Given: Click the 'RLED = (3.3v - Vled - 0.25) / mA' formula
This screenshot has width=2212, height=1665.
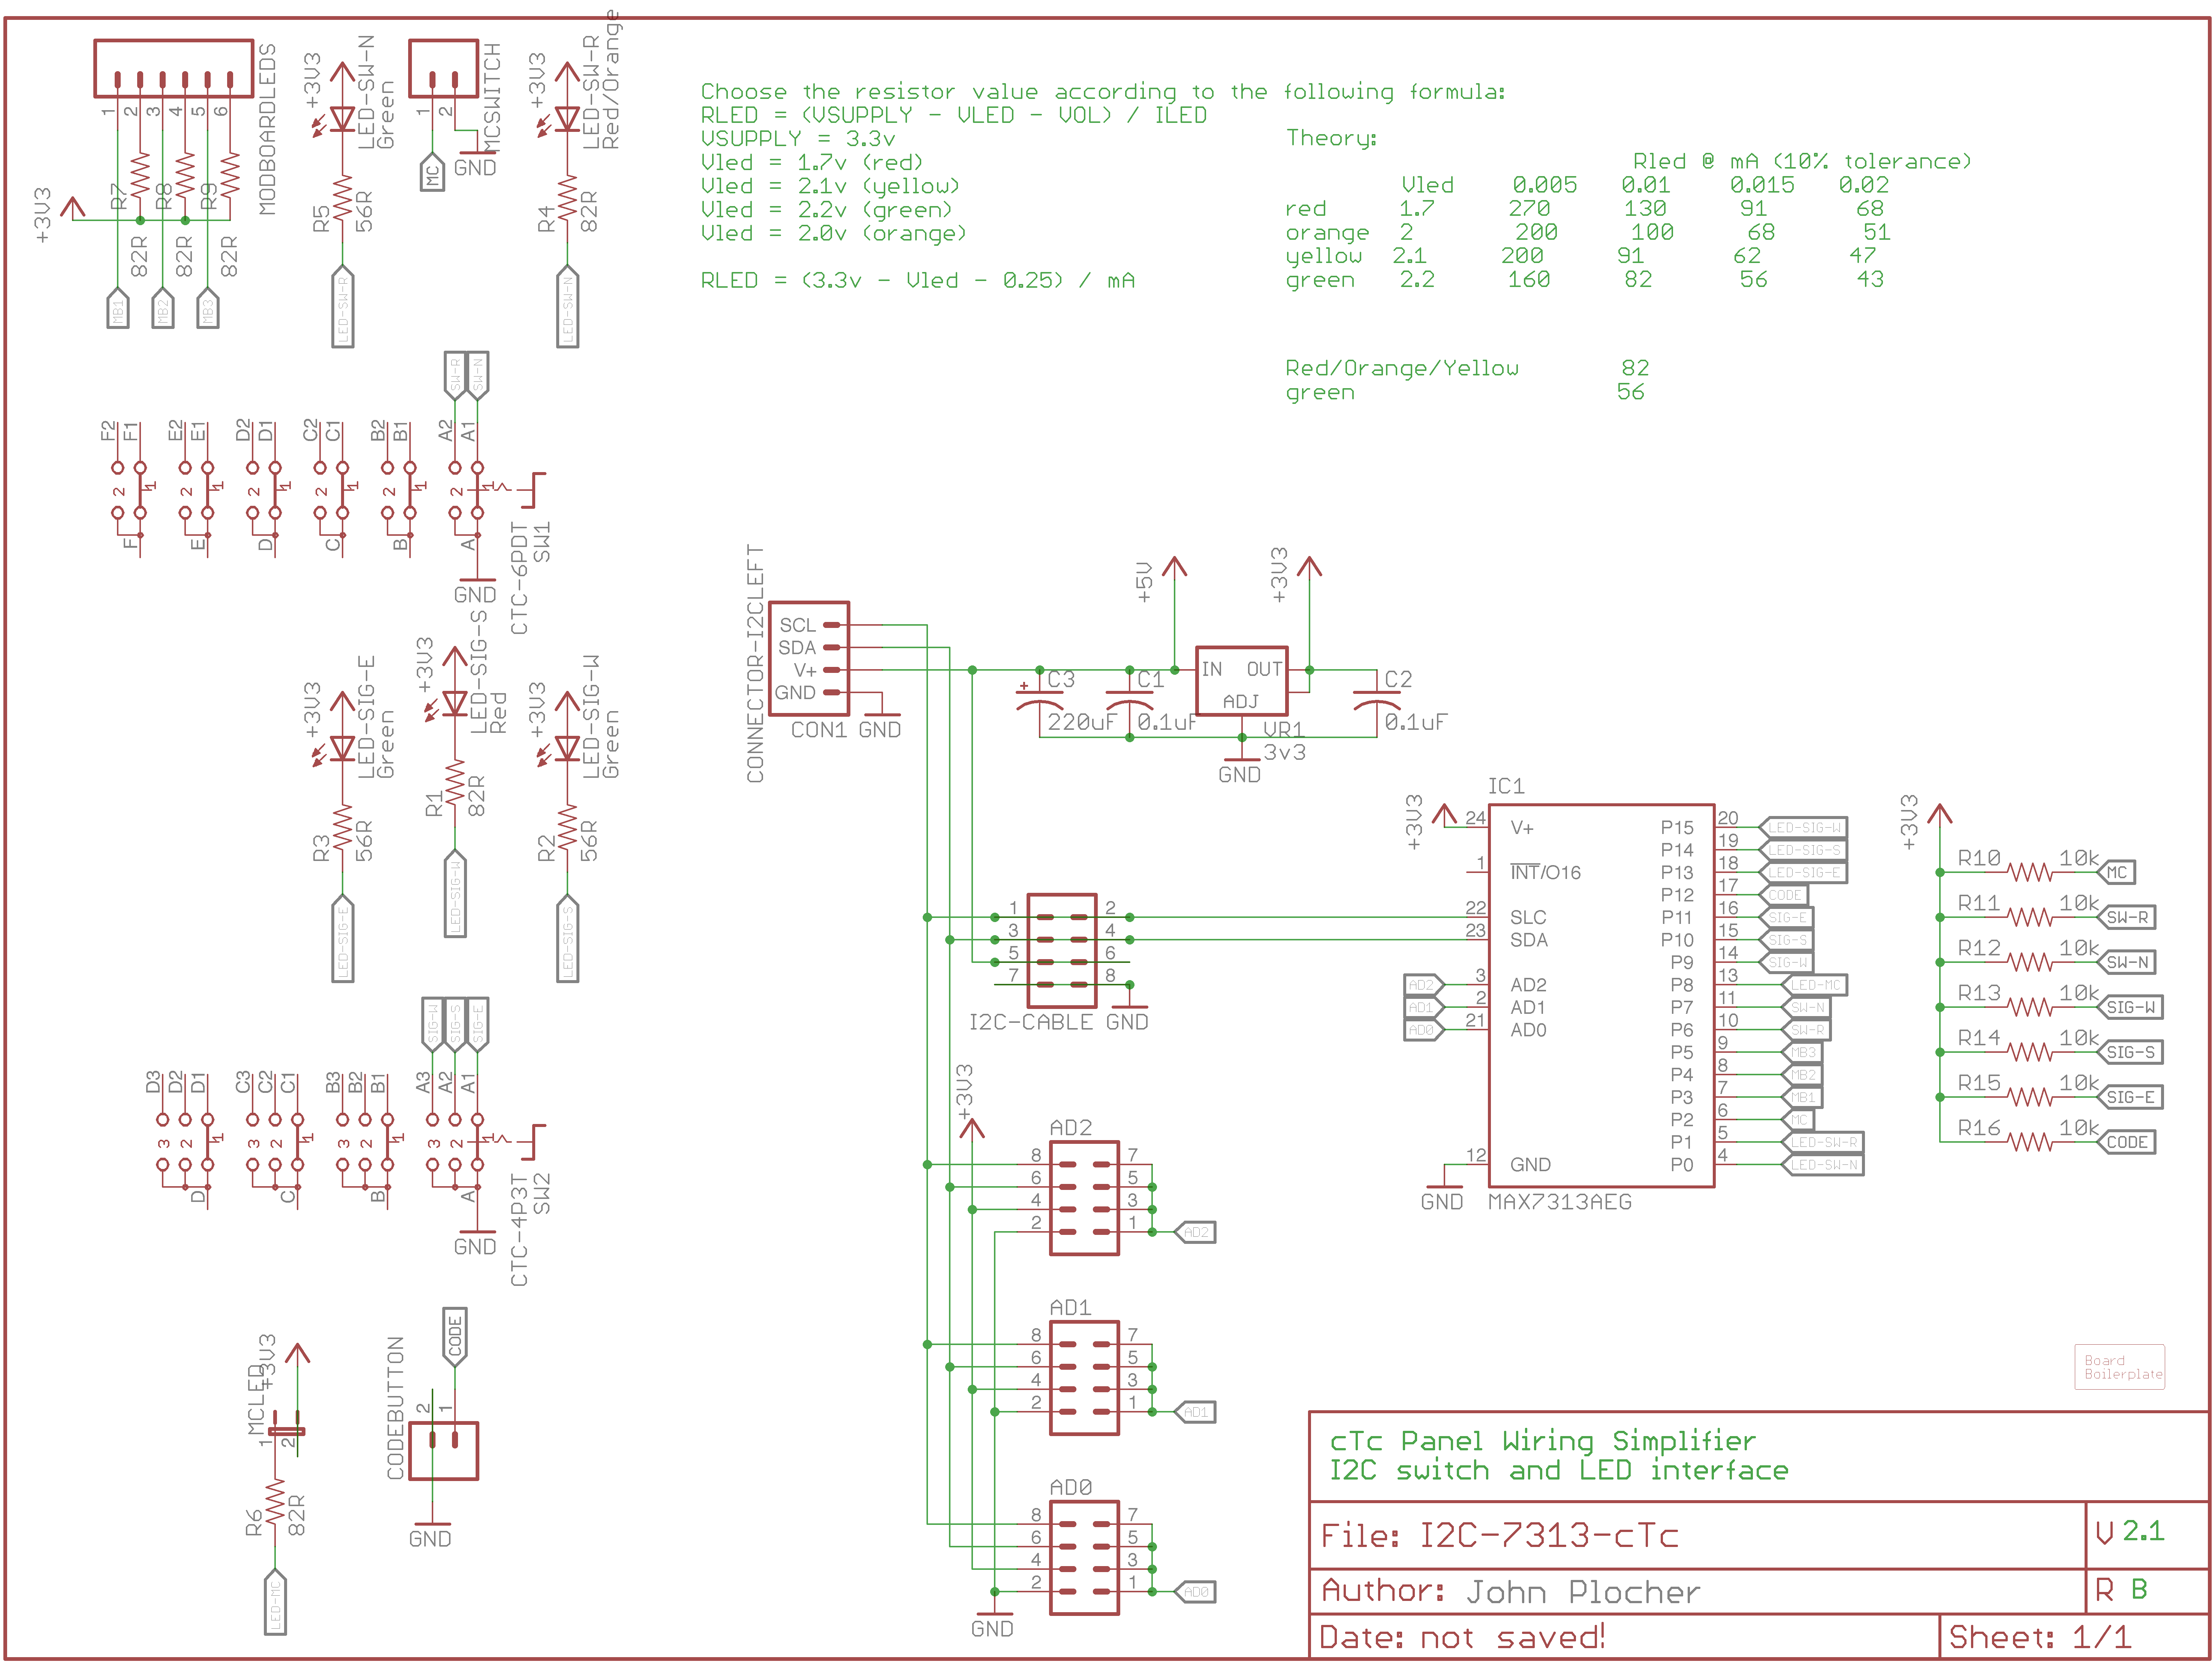Looking at the screenshot, I should tap(917, 281).
